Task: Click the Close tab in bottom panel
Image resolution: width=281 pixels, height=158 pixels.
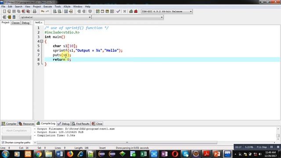Action: [x=97, y=124]
